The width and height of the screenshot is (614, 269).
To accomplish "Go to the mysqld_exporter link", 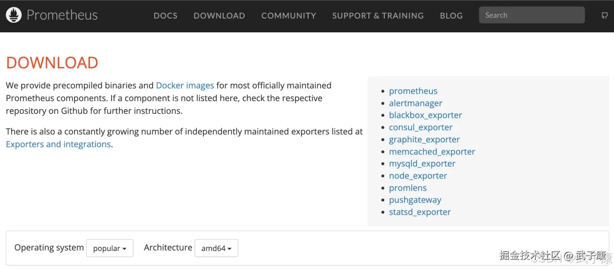I will (x=422, y=163).
